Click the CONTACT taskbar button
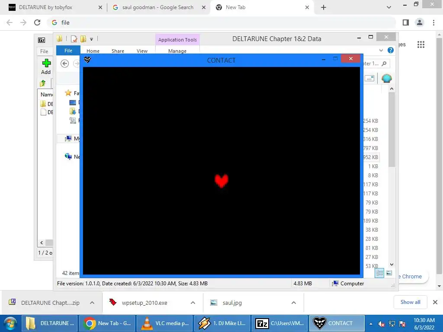 coord(337,323)
